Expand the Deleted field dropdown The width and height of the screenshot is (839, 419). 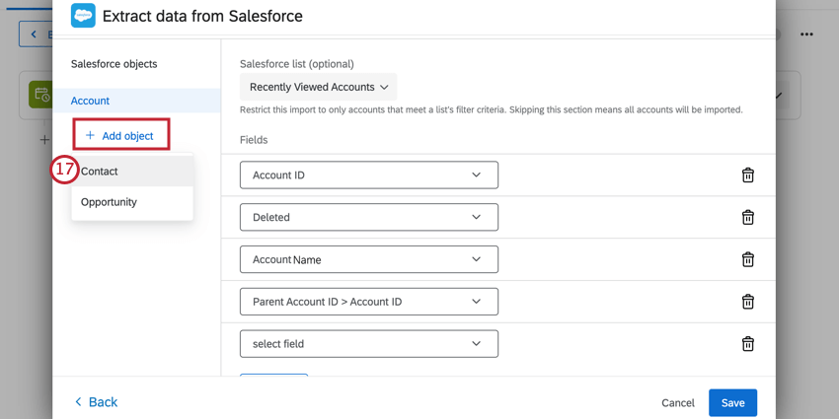369,217
